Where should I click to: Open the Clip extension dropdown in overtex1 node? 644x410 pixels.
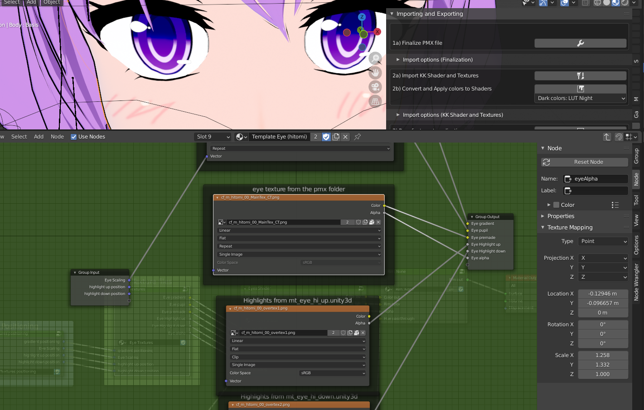point(298,357)
